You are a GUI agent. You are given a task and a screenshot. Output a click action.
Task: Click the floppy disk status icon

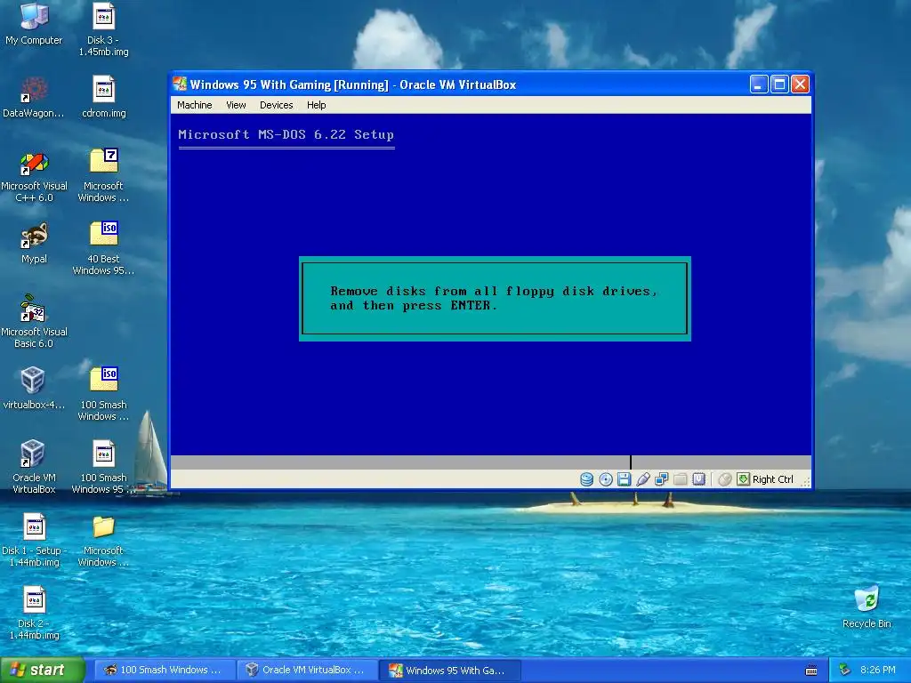tap(624, 479)
